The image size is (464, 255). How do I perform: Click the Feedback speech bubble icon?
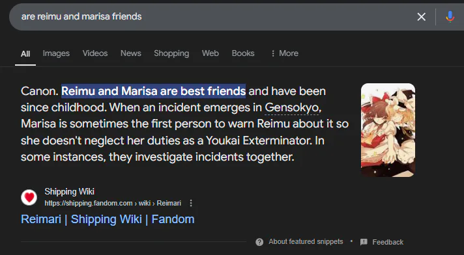tap(364, 242)
